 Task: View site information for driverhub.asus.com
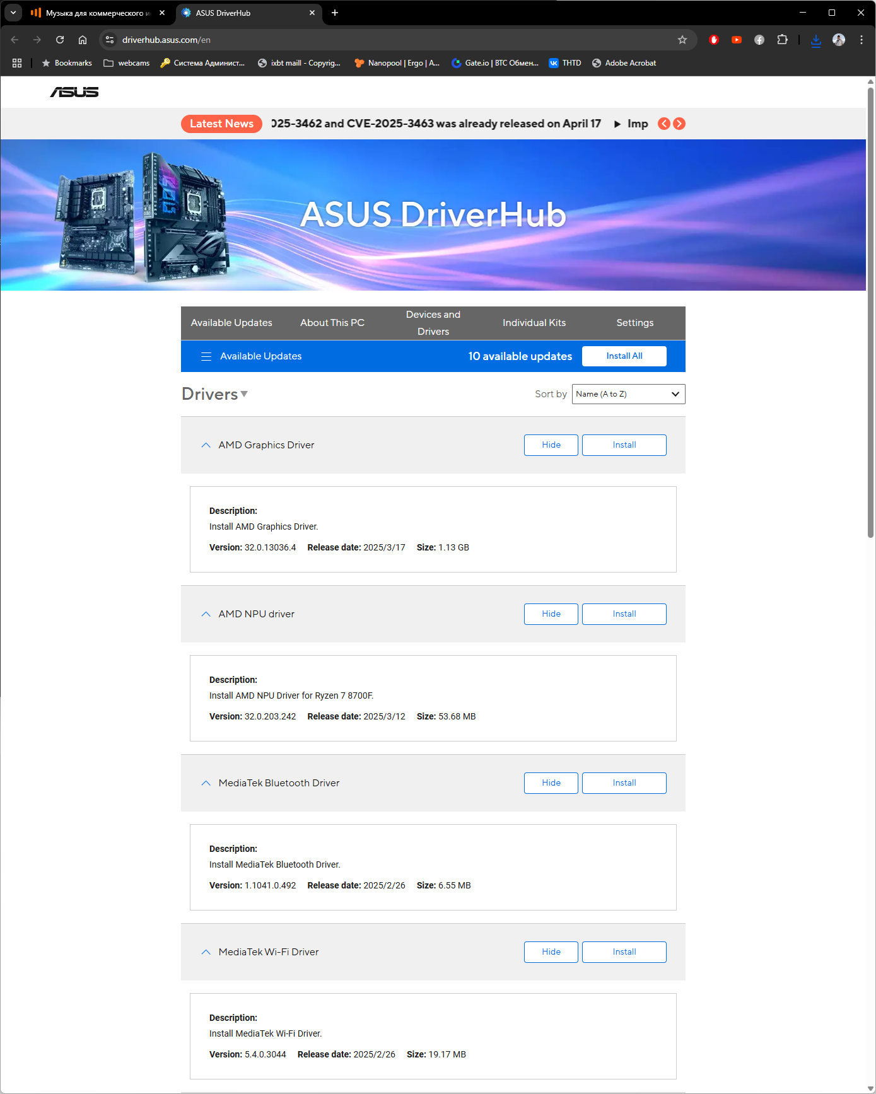point(110,40)
